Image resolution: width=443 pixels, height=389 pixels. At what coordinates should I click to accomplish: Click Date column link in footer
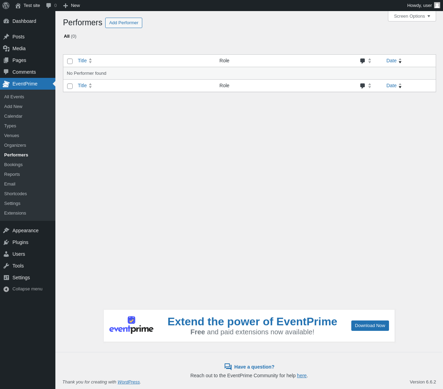pyautogui.click(x=391, y=85)
